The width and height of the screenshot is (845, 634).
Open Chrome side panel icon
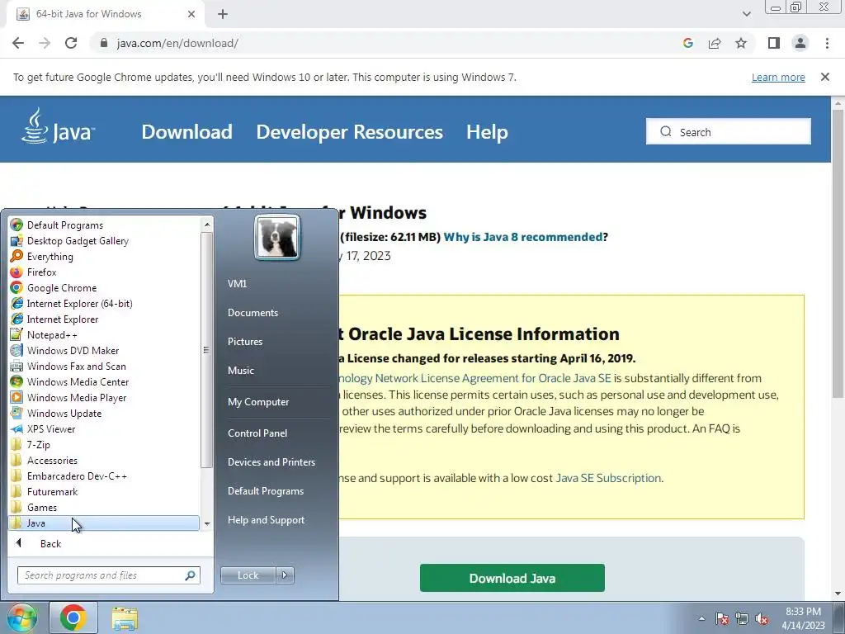coord(774,43)
